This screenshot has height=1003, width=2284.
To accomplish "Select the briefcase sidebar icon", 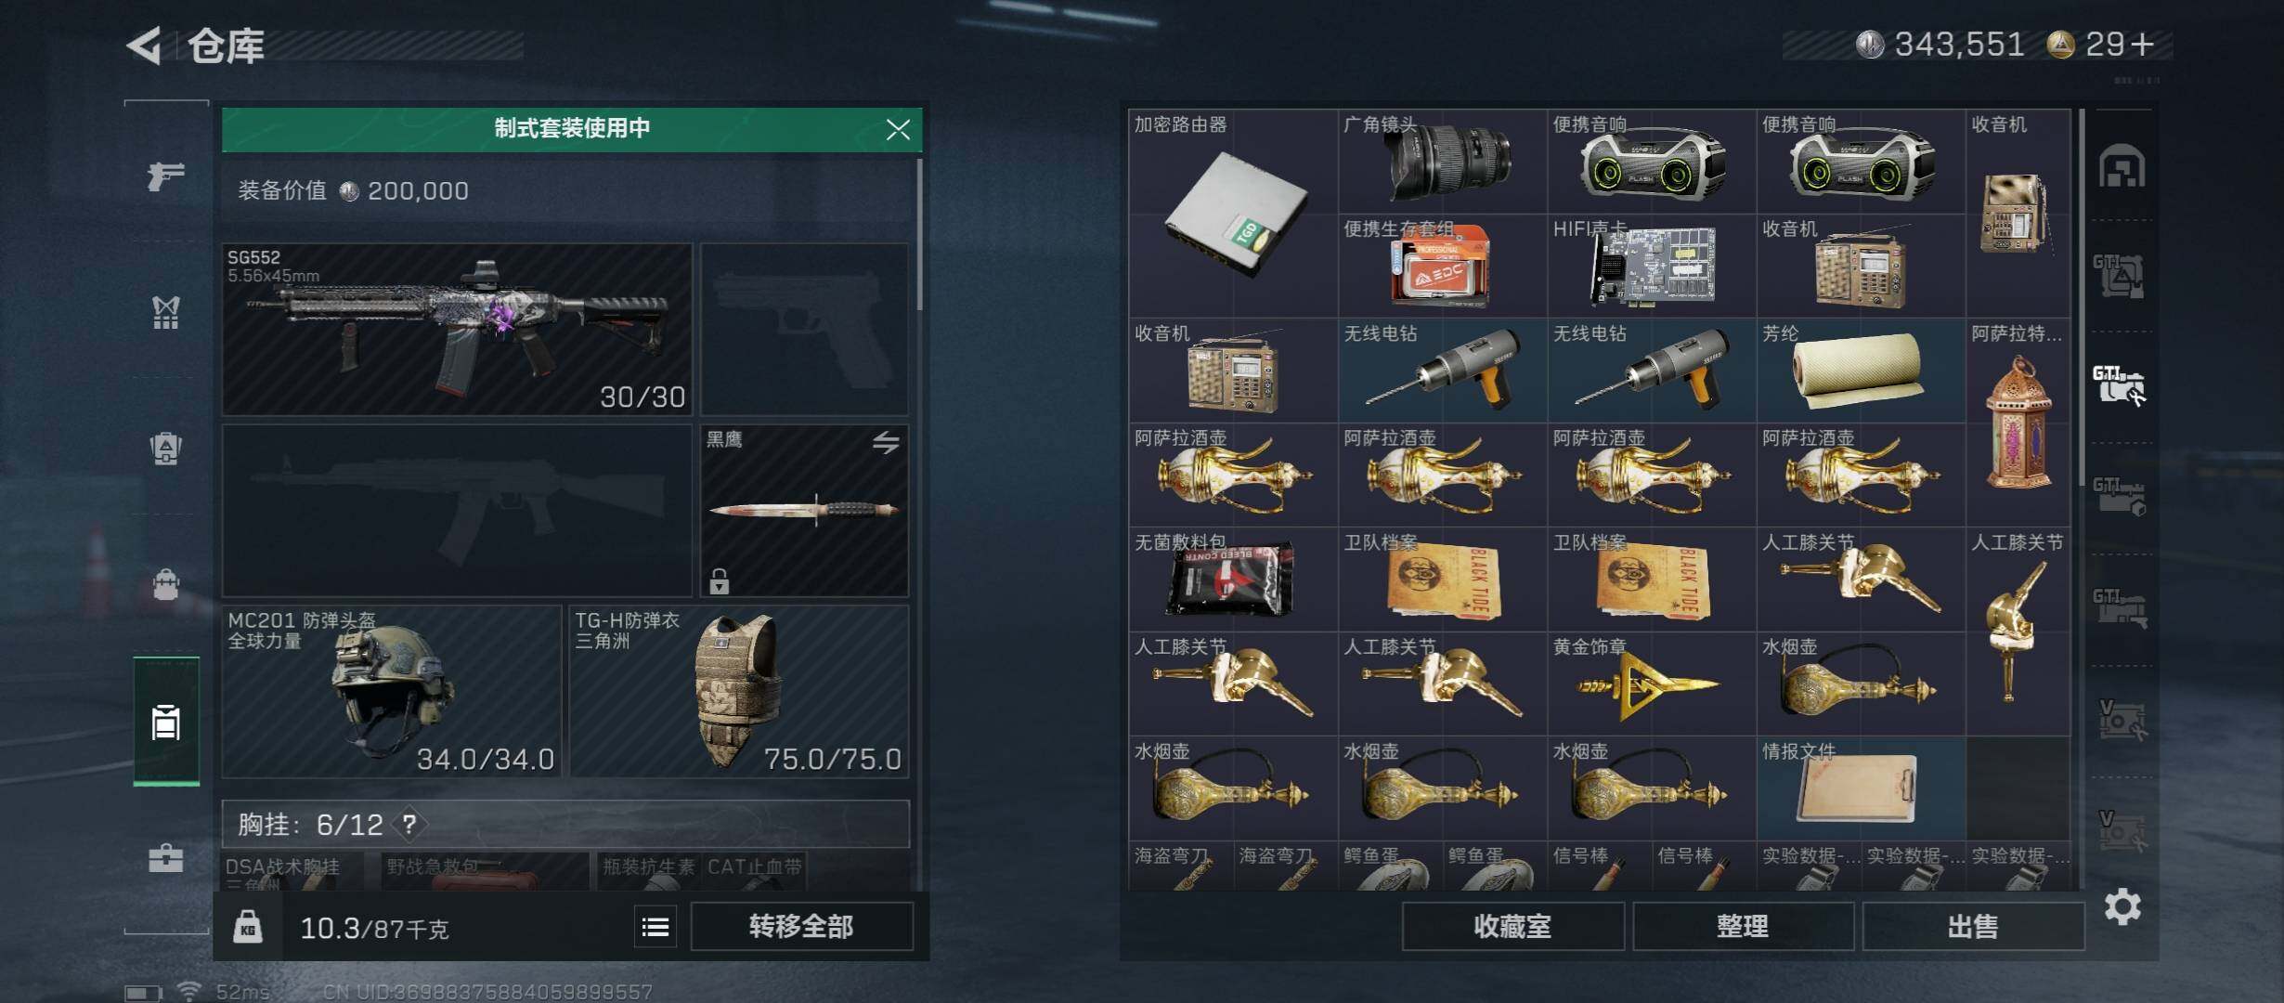I will click(166, 856).
